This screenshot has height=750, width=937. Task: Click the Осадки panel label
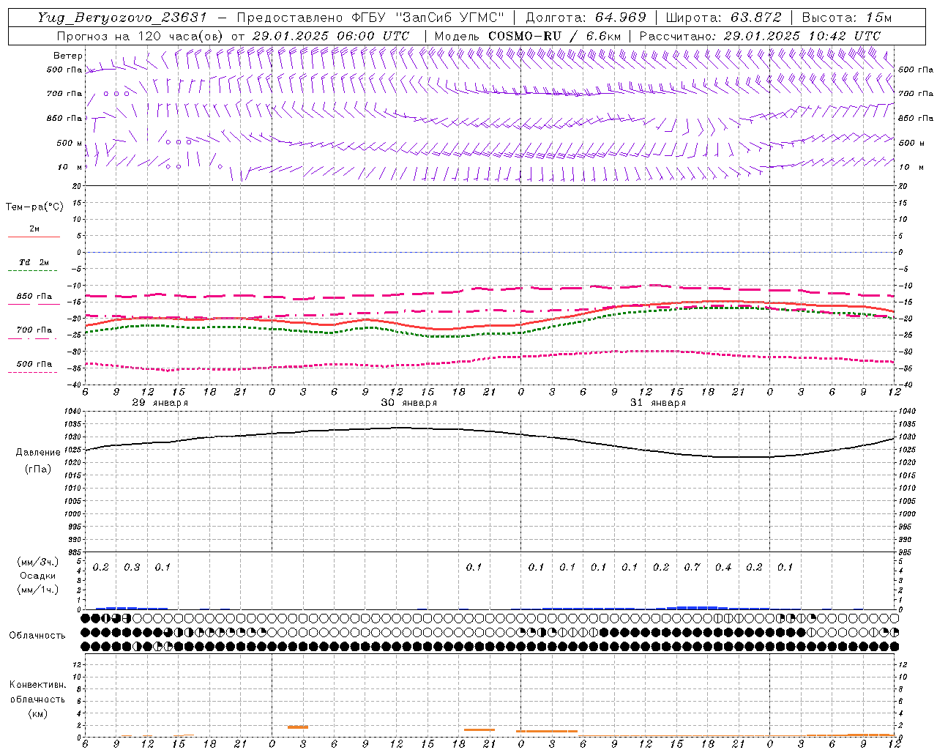coord(37,576)
